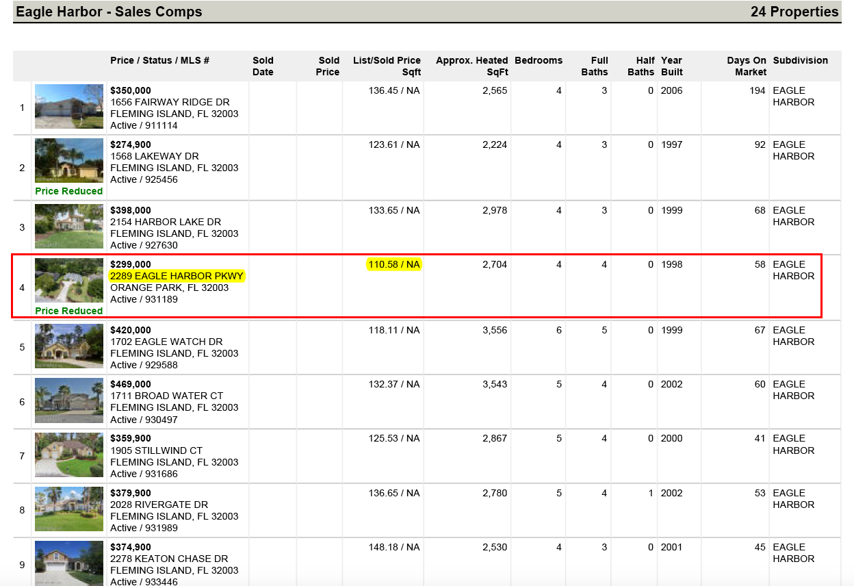Select the 2154 HARBOR LAKE DR address
Image resolution: width=854 pixels, height=586 pixels.
tap(166, 222)
